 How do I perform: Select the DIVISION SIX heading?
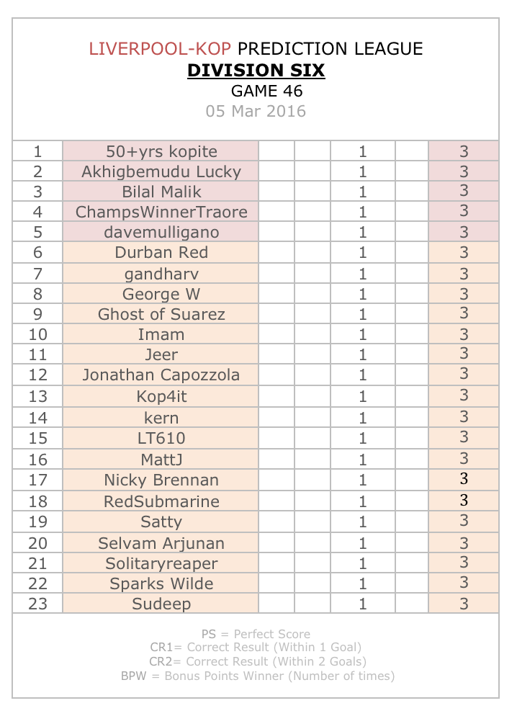[256, 71]
